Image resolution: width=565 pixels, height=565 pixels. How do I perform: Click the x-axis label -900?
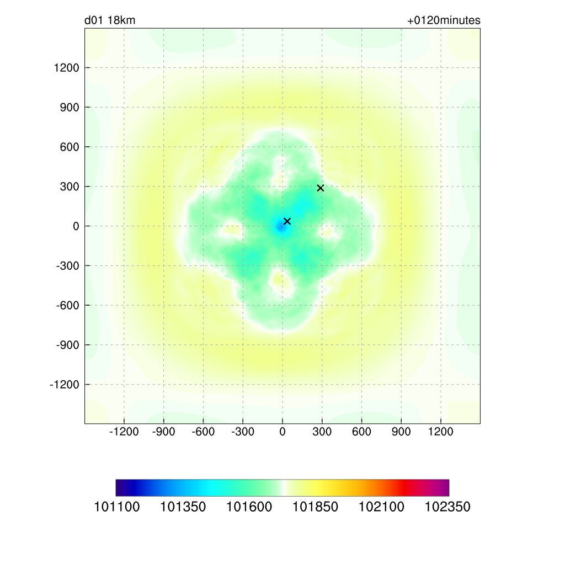pyautogui.click(x=163, y=431)
